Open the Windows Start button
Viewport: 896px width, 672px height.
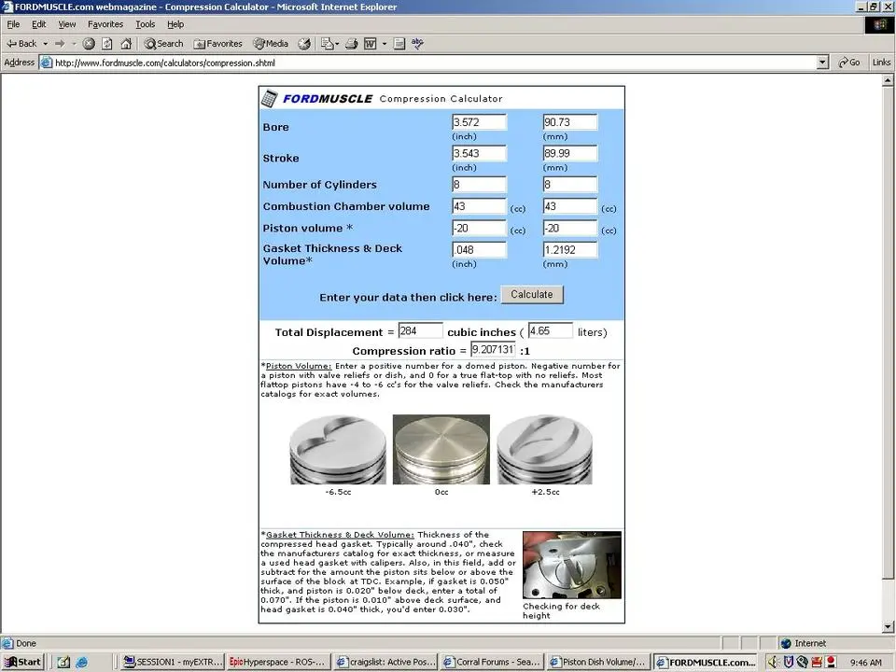22,662
